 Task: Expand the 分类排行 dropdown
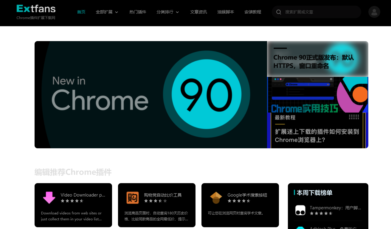click(x=168, y=12)
